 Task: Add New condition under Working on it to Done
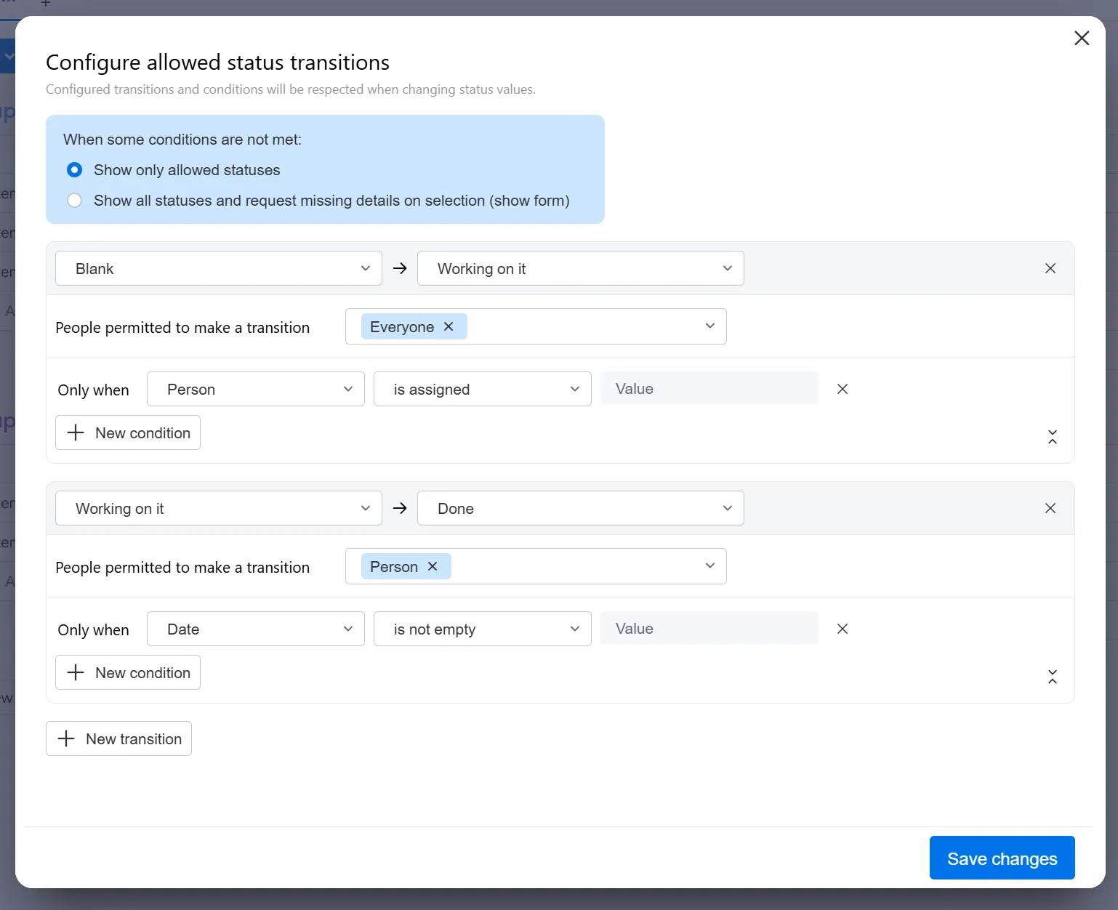coord(128,672)
